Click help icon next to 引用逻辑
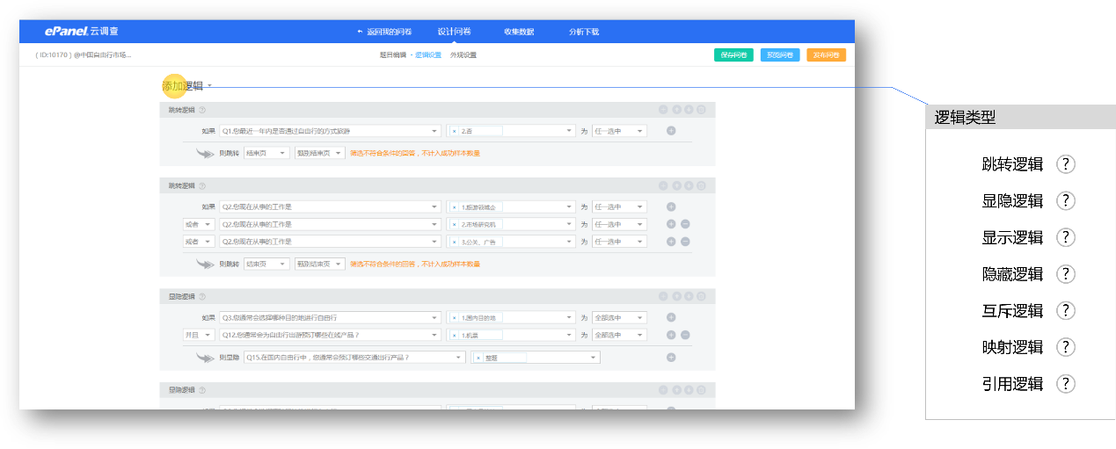 pos(1066,384)
